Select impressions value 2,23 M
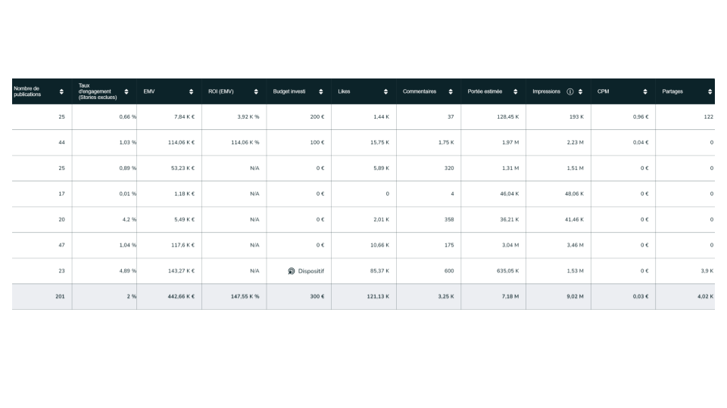 (576, 143)
